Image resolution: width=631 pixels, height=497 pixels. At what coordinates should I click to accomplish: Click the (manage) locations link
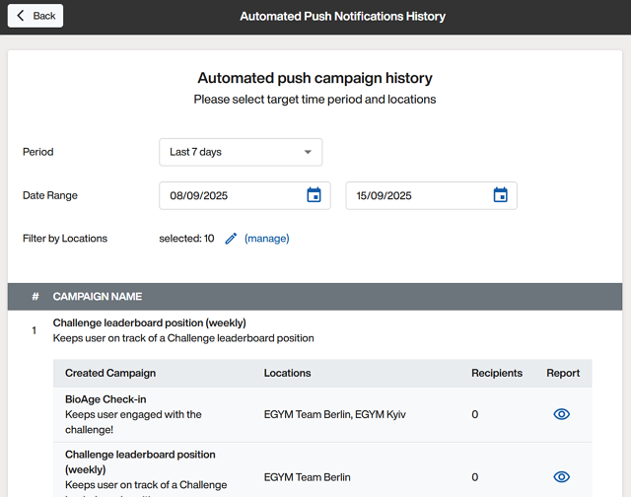point(266,239)
